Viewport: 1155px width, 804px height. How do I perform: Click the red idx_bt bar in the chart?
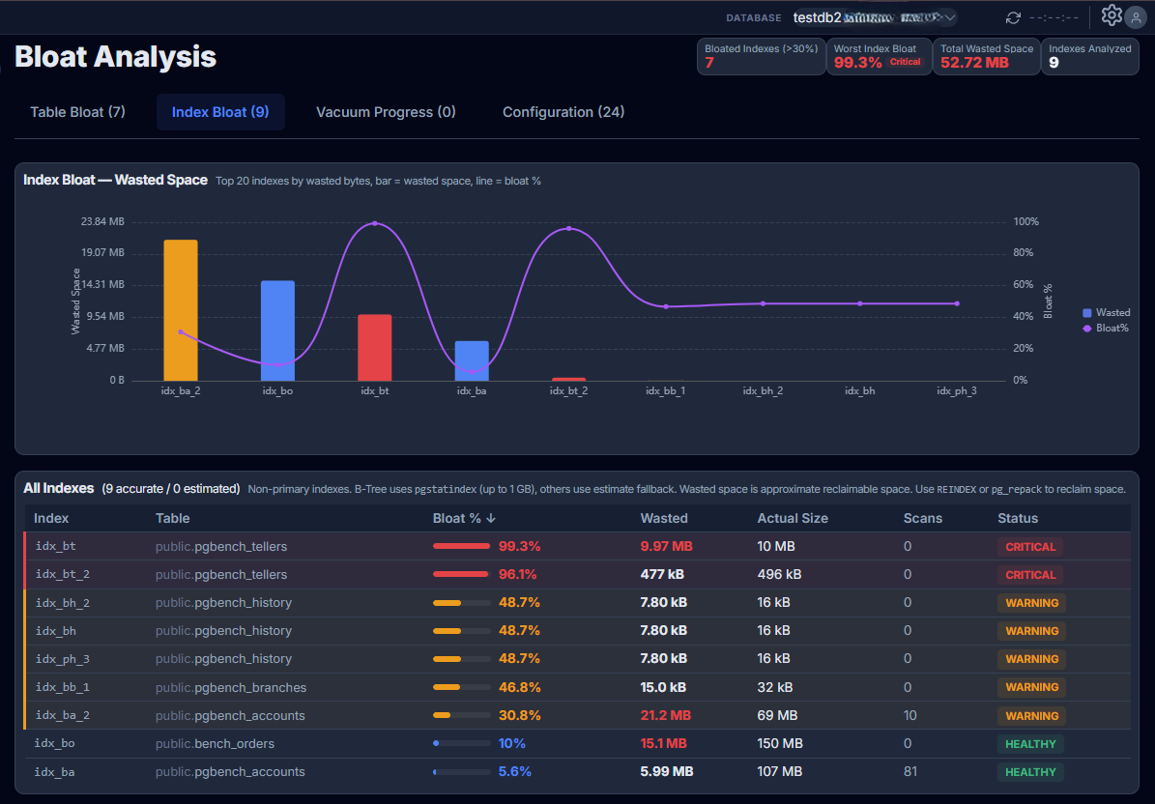[374, 347]
